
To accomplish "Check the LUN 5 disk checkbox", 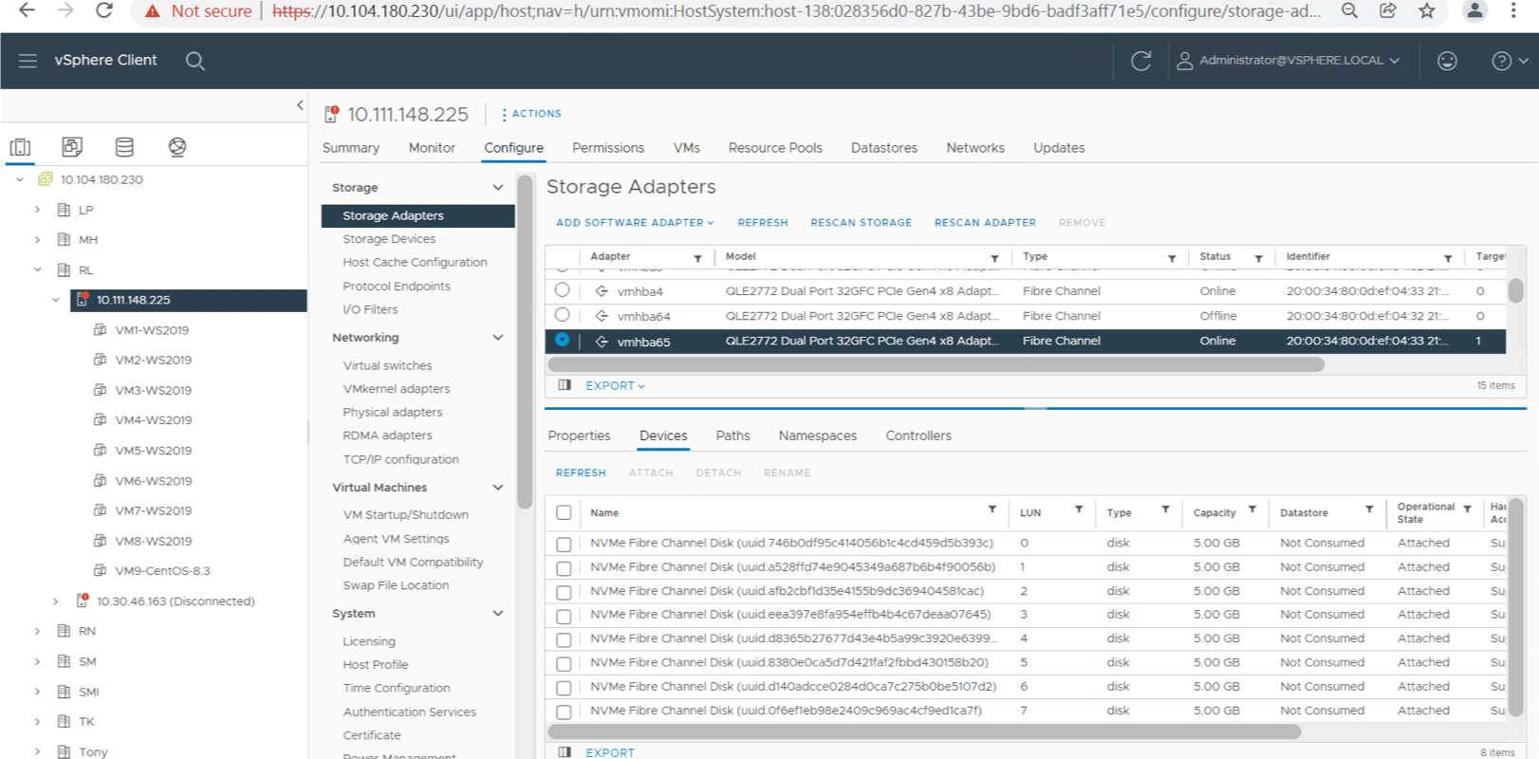I will (x=564, y=664).
